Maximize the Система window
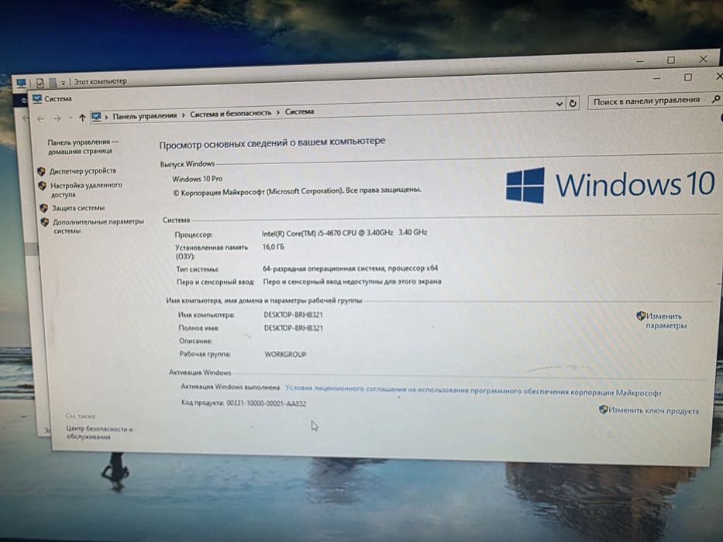 (x=688, y=77)
